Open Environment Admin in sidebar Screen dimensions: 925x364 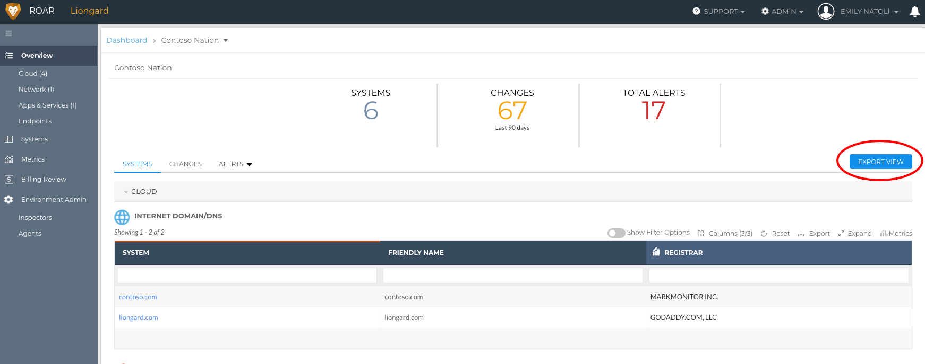(54, 200)
